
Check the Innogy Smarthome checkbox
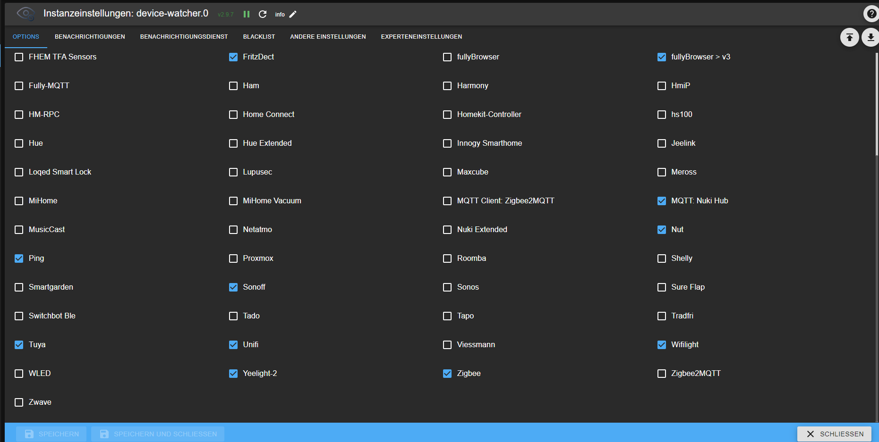point(447,143)
